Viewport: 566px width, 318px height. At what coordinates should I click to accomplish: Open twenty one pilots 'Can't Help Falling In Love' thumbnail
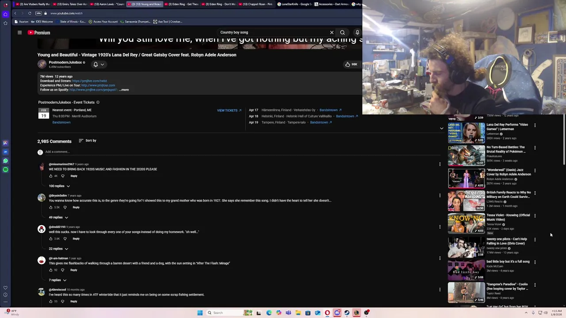pyautogui.click(x=466, y=246)
